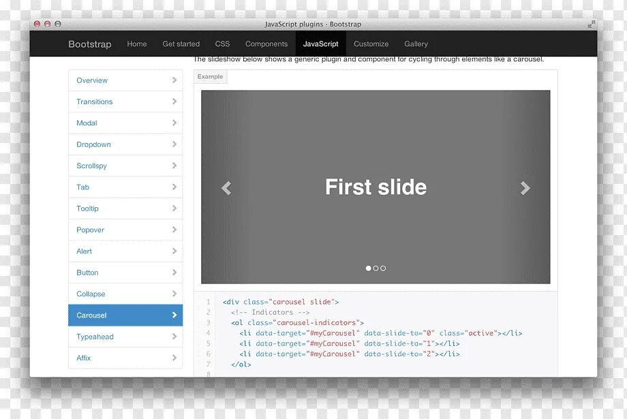627x419 pixels.
Task: Open Get started in navbar
Action: point(181,44)
